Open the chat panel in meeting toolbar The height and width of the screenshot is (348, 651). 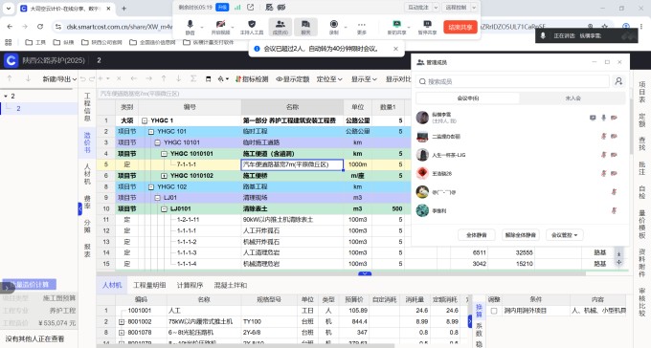[305, 27]
